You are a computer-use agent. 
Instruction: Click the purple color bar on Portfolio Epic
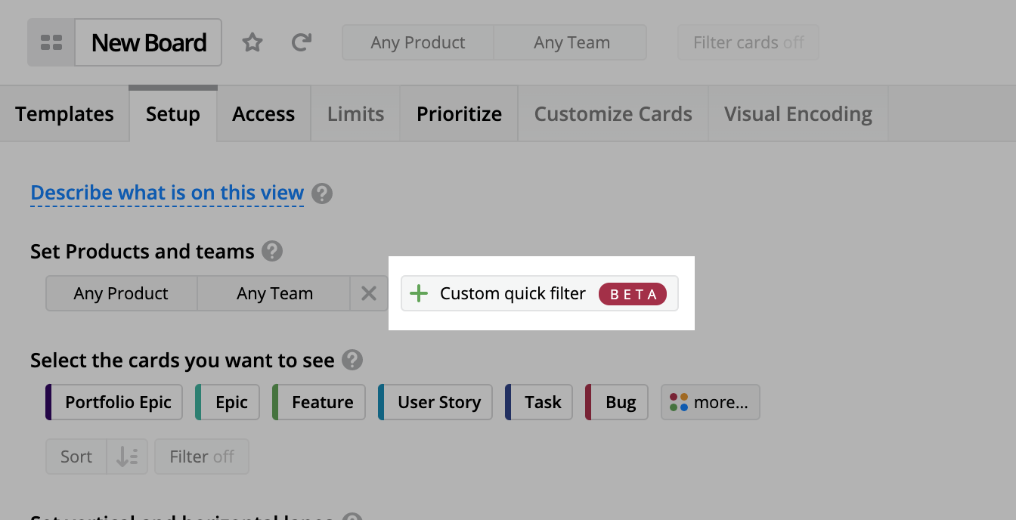point(48,402)
